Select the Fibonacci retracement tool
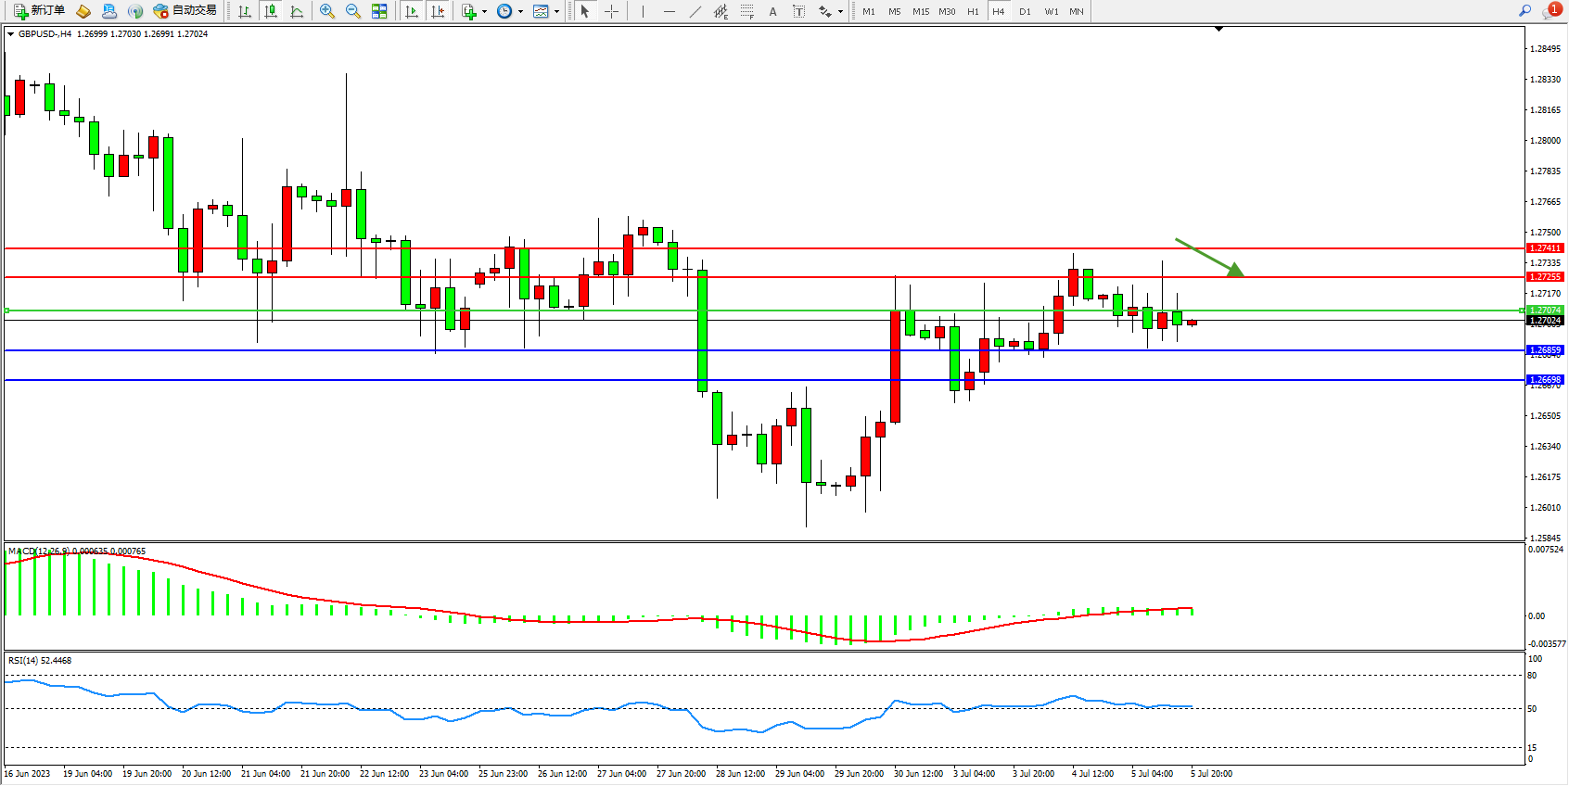This screenshot has height=786, width=1569. (x=746, y=11)
